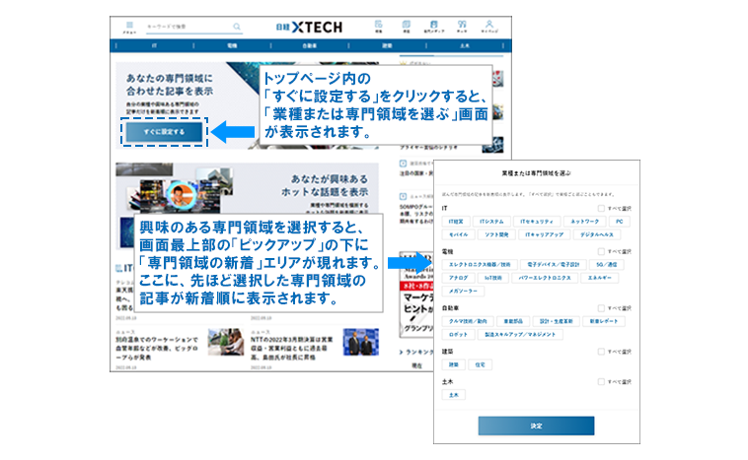Select the 設計・生産革新 tag
Screen dimensions: 748x460
click(557, 321)
